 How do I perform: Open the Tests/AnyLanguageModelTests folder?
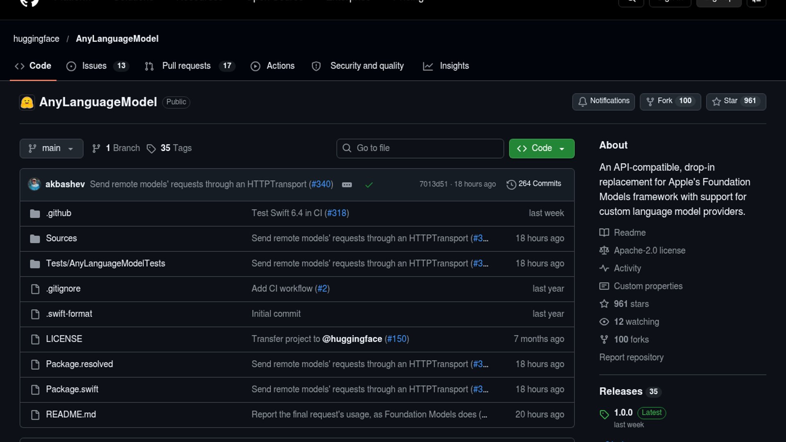tap(106, 264)
